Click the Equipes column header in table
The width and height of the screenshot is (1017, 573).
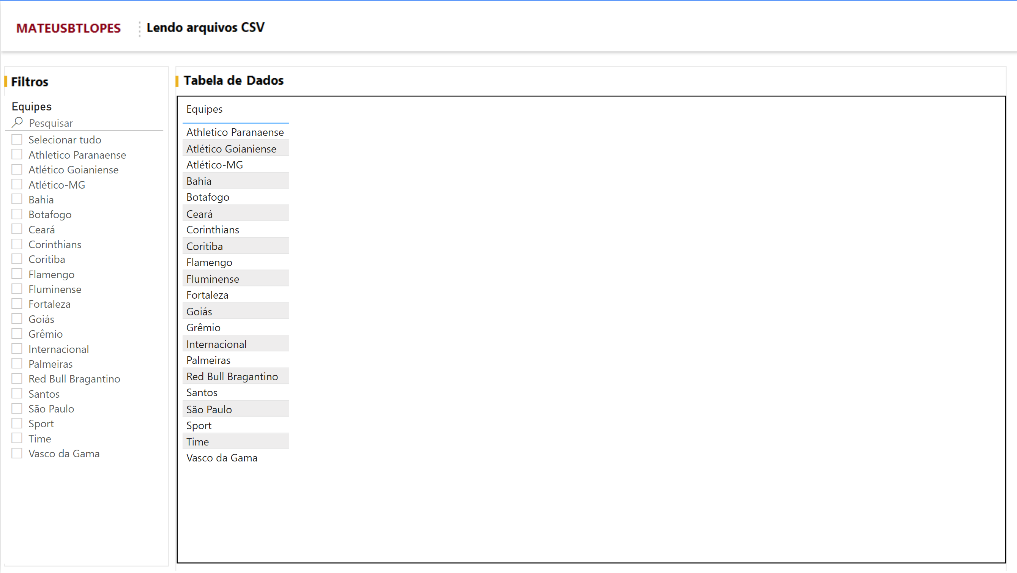pos(204,109)
